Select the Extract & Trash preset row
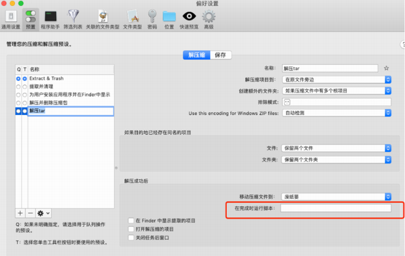This screenshot has width=405, height=256. pos(65,78)
